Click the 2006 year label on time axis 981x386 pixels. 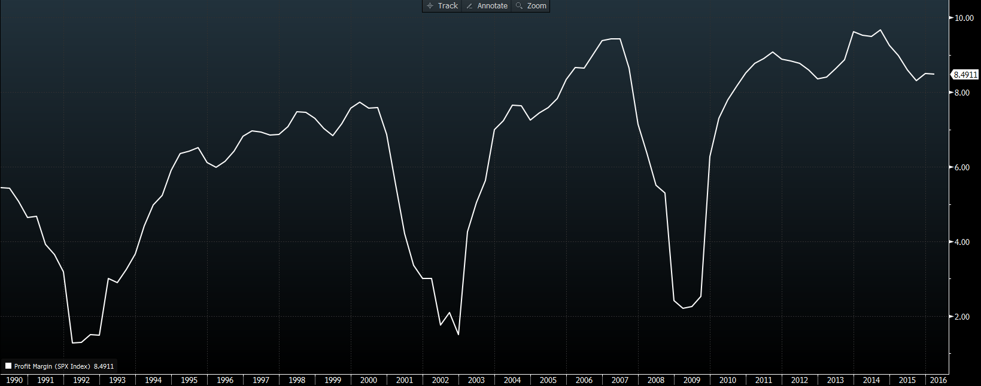pyautogui.click(x=584, y=380)
